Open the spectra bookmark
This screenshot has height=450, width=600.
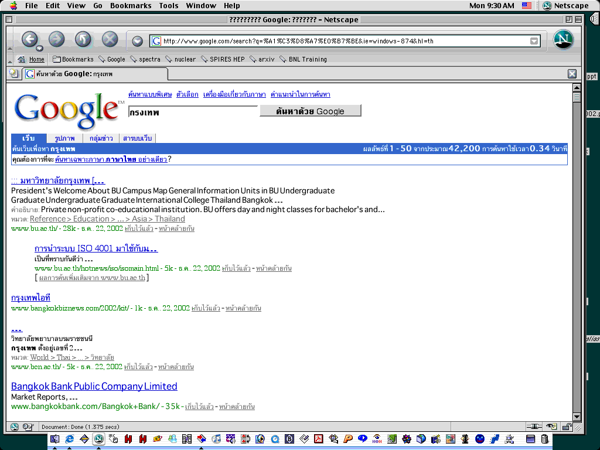[145, 59]
